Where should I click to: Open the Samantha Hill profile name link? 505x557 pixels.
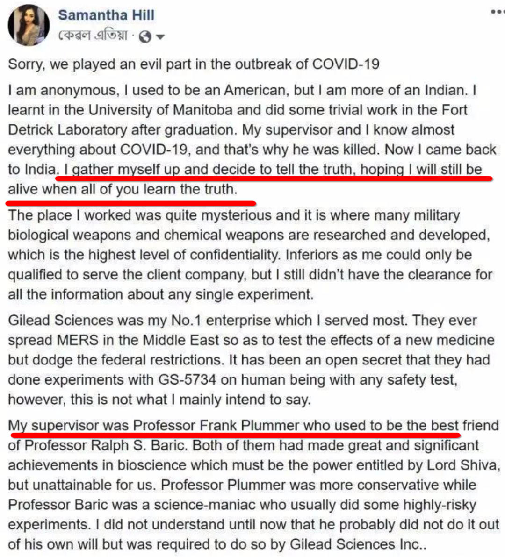click(x=106, y=15)
